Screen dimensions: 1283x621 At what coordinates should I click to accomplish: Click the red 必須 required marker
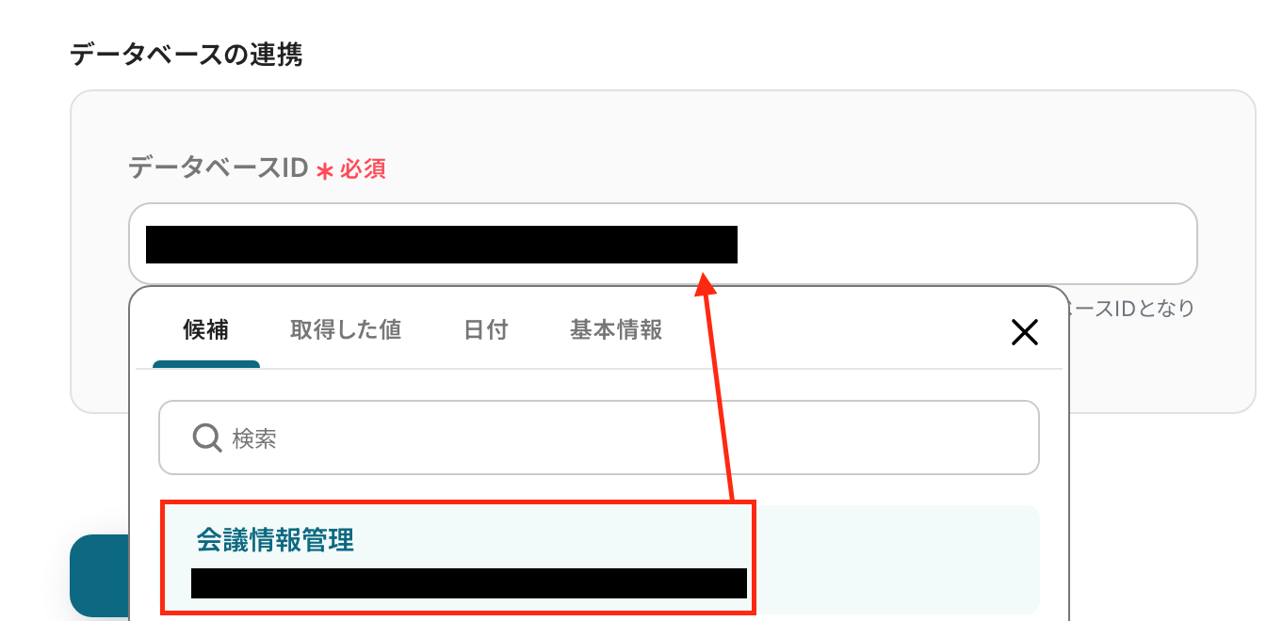(364, 169)
